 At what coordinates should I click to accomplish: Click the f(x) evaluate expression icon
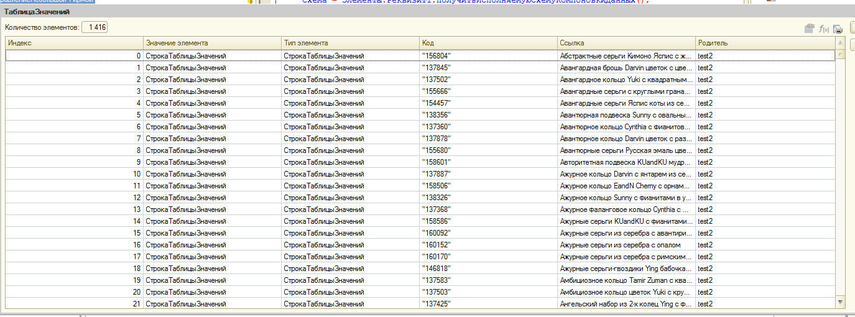click(824, 29)
